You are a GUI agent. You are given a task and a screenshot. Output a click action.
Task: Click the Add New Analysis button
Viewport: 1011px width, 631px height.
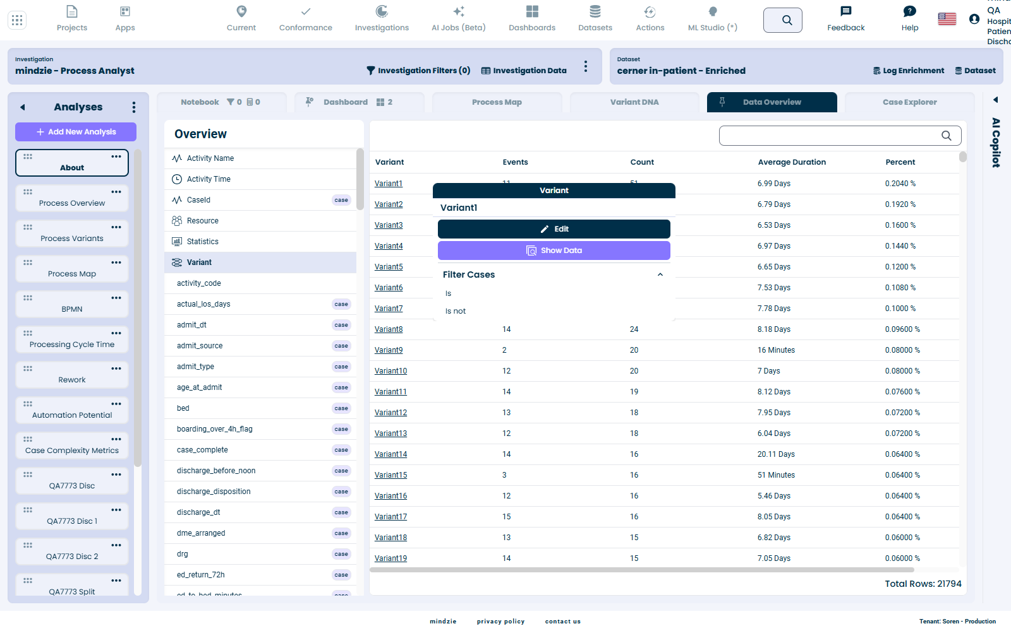[x=76, y=132]
